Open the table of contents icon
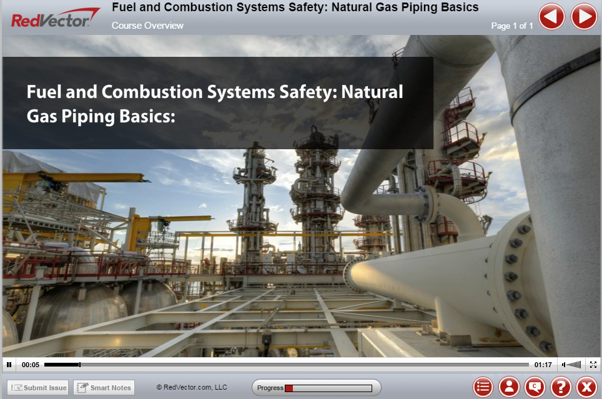 tap(484, 387)
